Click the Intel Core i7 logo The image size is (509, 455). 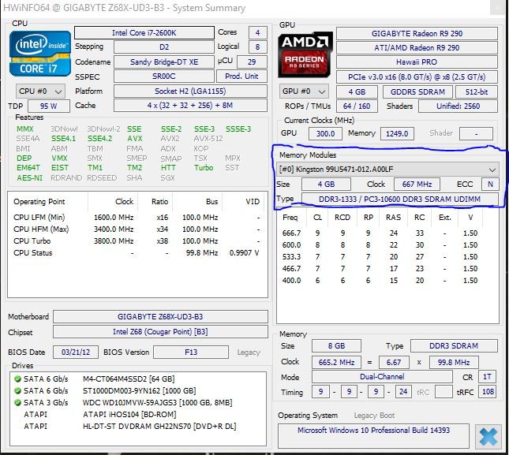(x=40, y=54)
